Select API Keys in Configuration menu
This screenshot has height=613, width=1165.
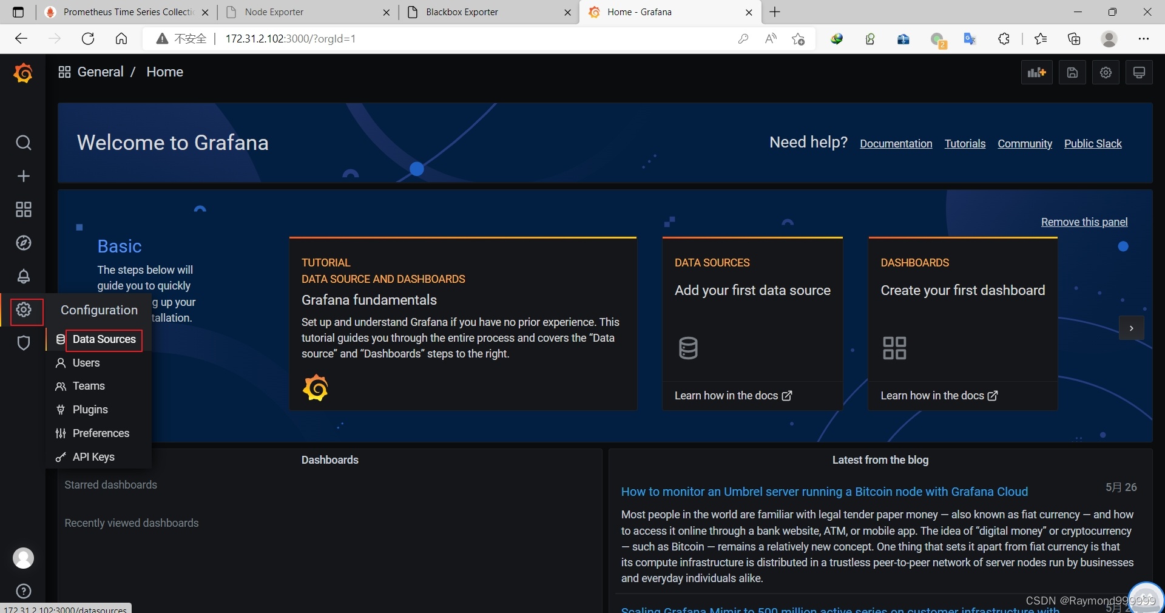click(x=93, y=457)
